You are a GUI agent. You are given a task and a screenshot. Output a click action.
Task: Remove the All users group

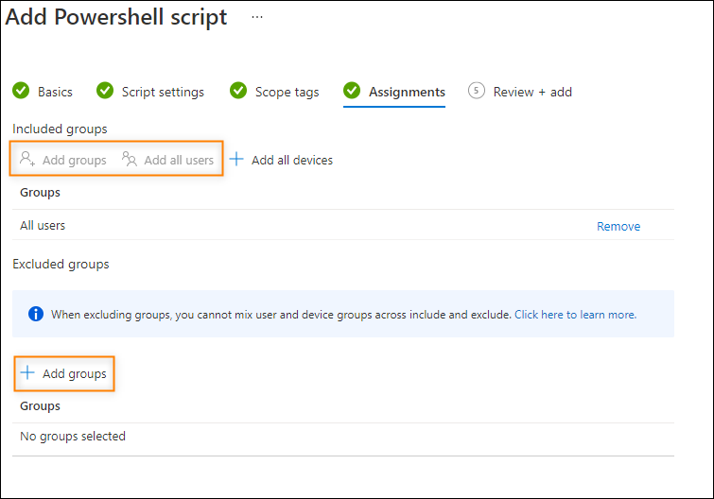(x=618, y=226)
